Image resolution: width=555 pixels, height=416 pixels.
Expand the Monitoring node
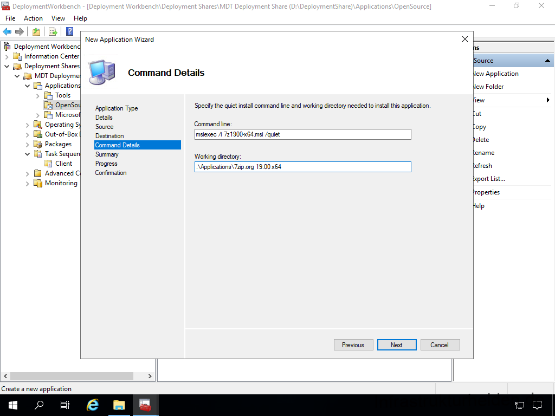27,183
